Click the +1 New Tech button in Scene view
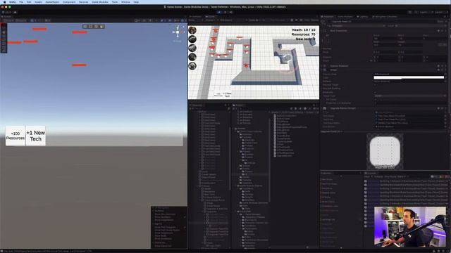 36,136
